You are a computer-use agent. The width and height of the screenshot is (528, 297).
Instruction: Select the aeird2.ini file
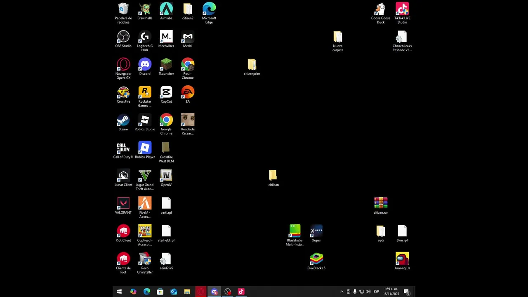(166, 261)
